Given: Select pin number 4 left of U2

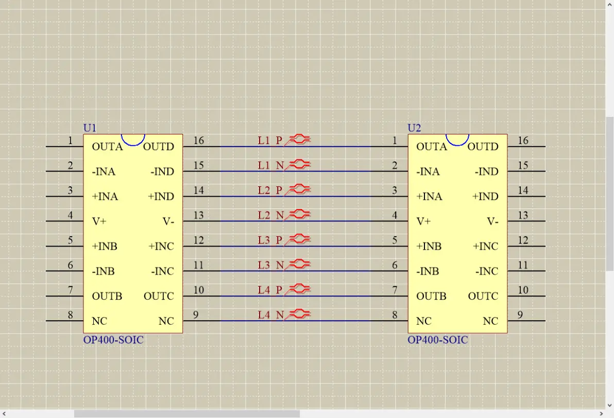Looking at the screenshot, I should (395, 215).
